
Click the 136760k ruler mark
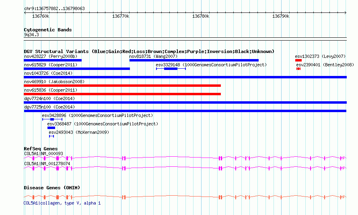click(x=41, y=16)
